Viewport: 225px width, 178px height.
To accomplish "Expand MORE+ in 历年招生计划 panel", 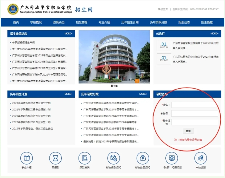I will [68, 94].
